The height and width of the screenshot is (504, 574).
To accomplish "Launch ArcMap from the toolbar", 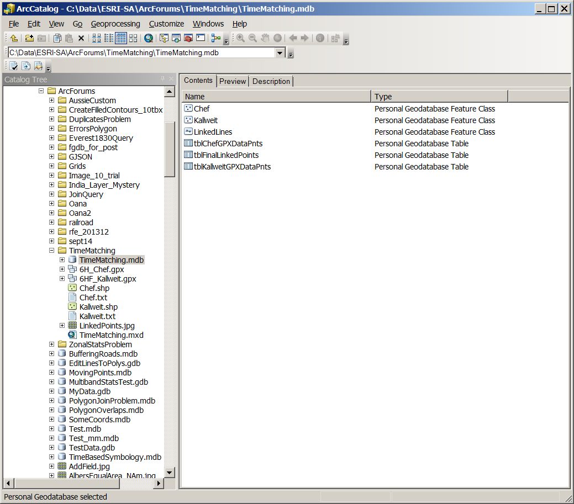I will tap(148, 38).
